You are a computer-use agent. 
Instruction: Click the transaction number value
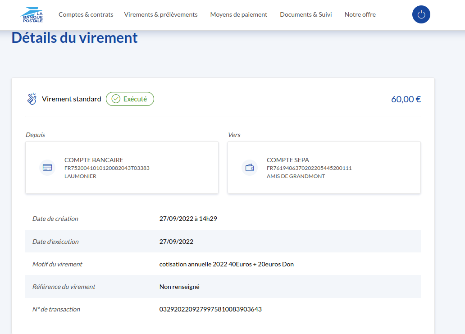point(210,310)
